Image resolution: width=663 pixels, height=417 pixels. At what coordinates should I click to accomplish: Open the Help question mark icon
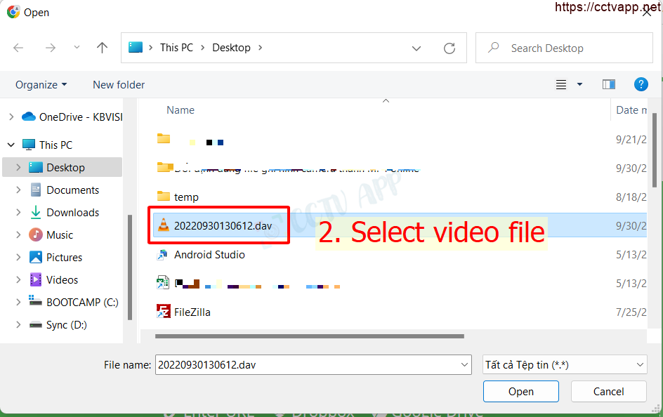click(641, 84)
